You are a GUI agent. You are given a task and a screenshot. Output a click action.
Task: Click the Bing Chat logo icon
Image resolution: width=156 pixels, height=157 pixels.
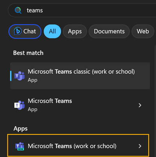[x=18, y=31]
